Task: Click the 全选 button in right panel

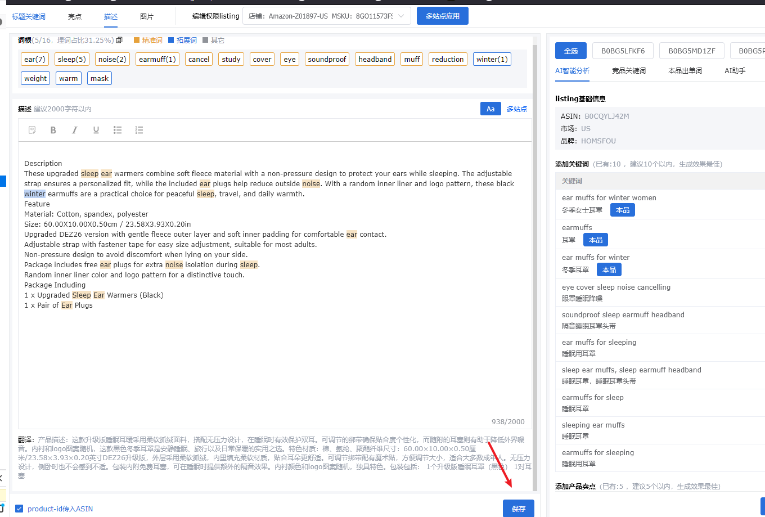Action: [x=571, y=51]
